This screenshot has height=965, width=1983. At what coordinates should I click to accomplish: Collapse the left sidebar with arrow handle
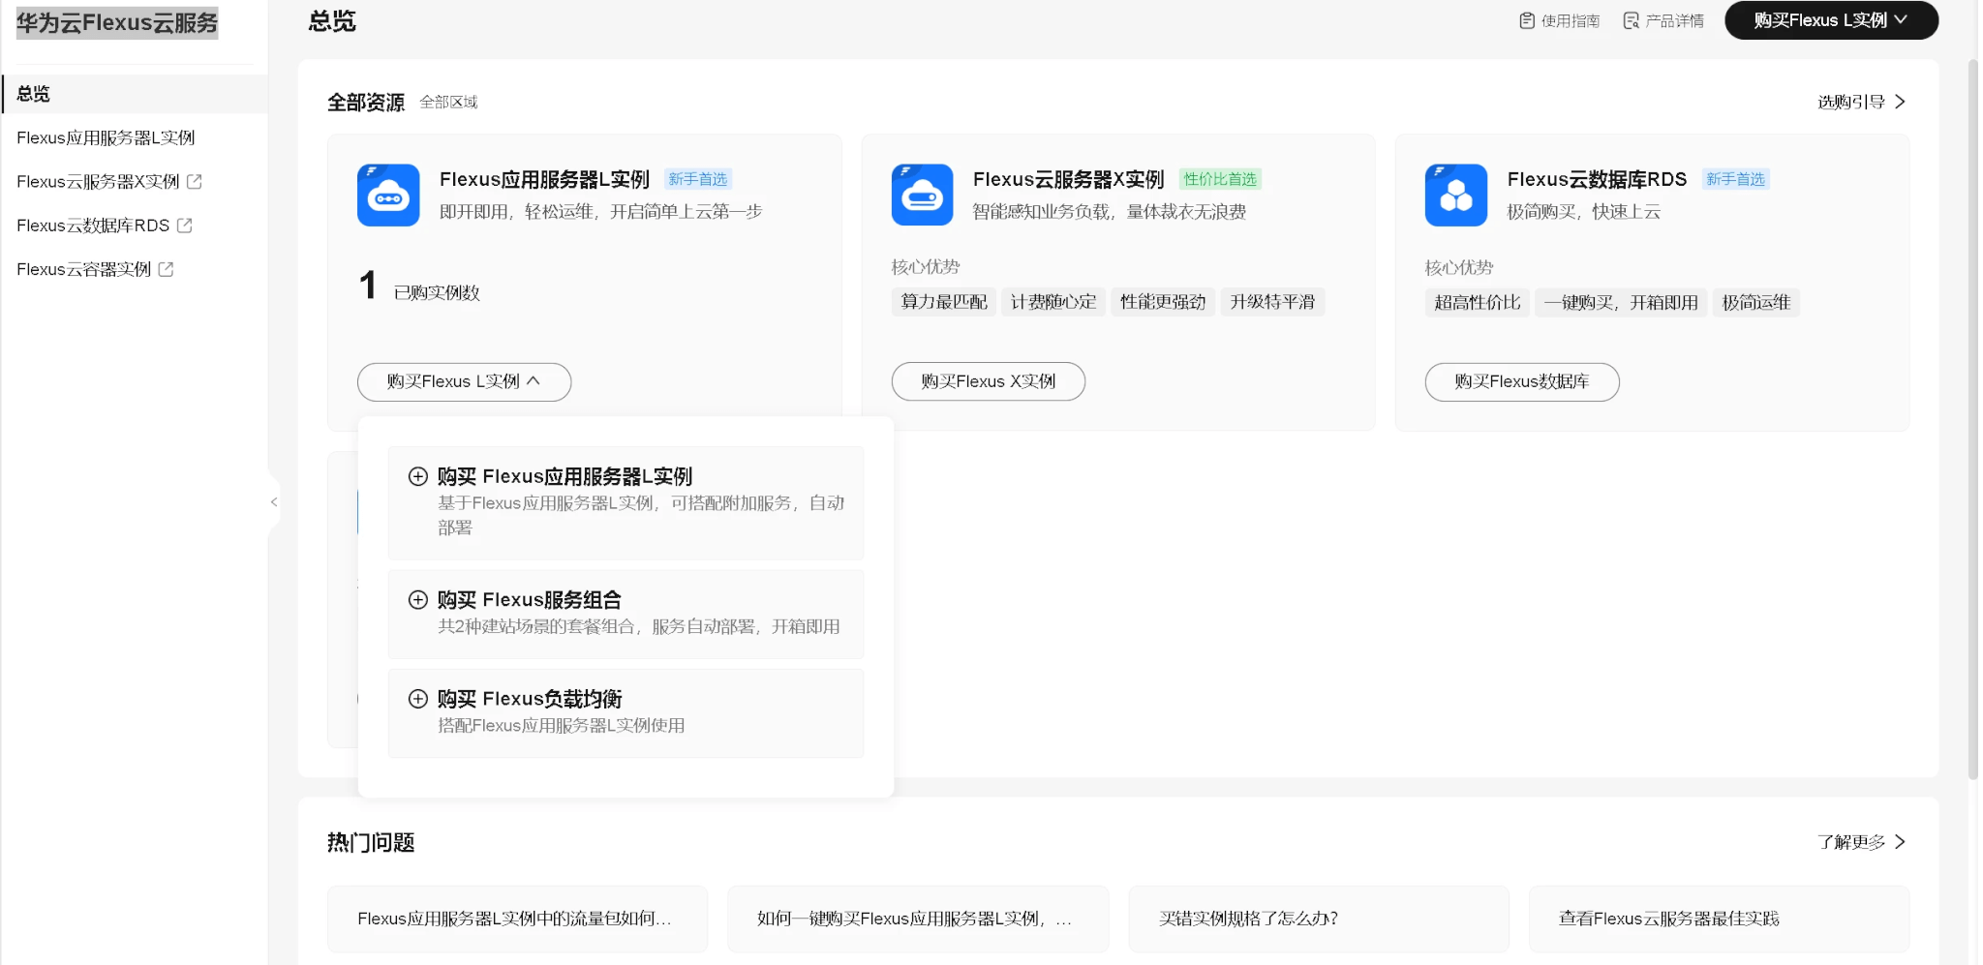pos(274,501)
